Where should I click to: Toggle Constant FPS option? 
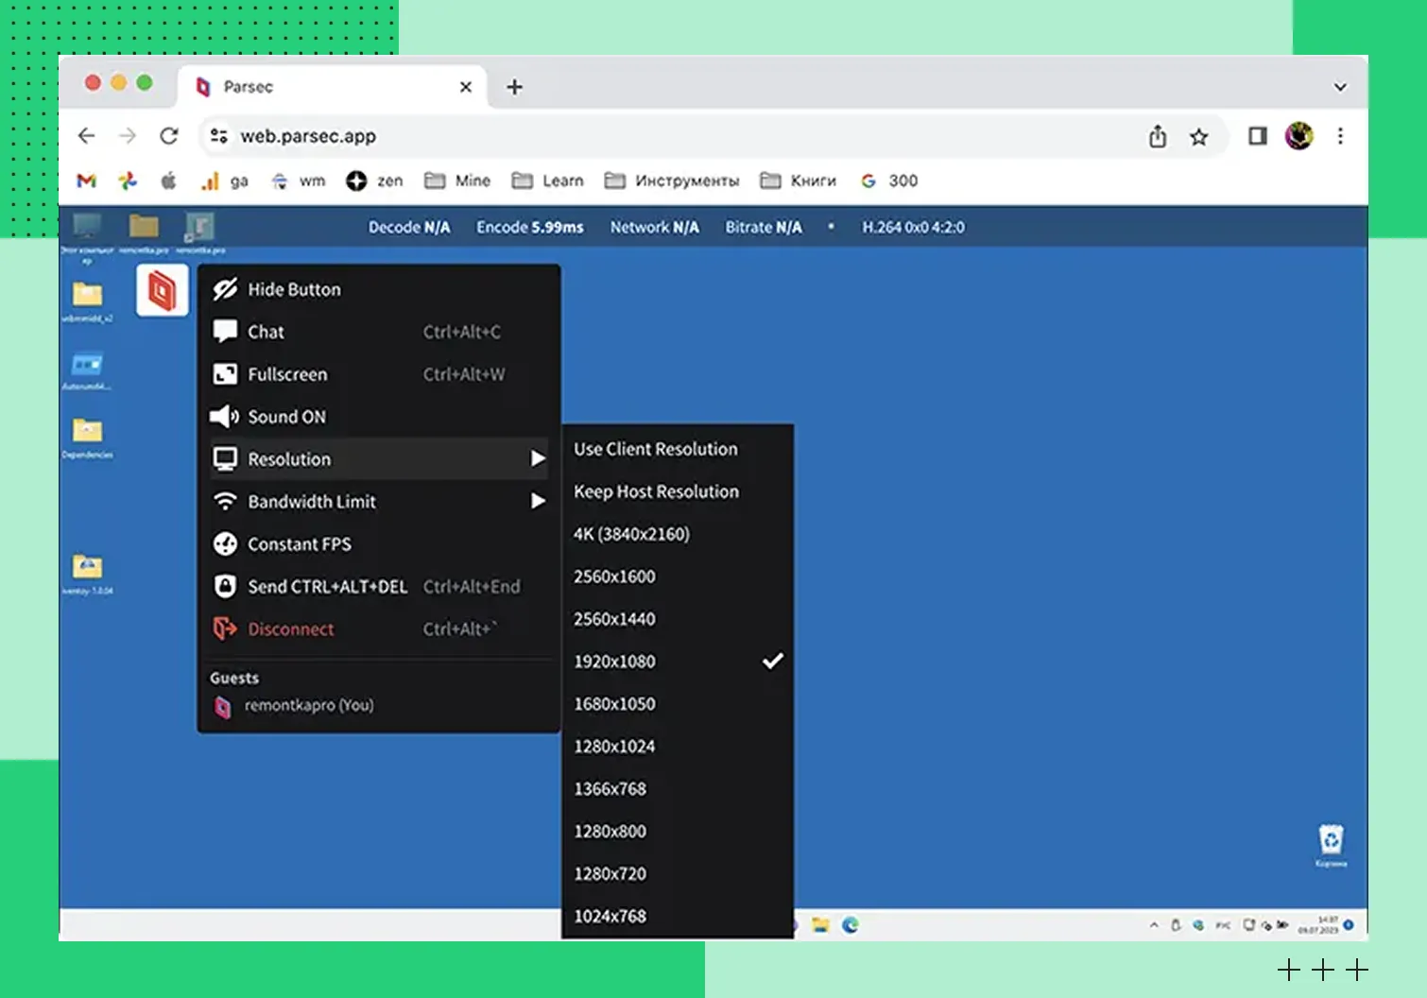click(299, 544)
